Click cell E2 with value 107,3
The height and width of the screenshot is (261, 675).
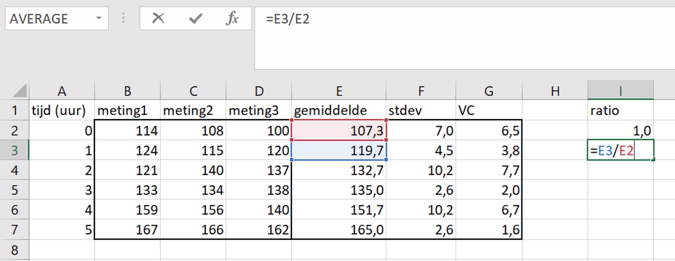point(339,130)
